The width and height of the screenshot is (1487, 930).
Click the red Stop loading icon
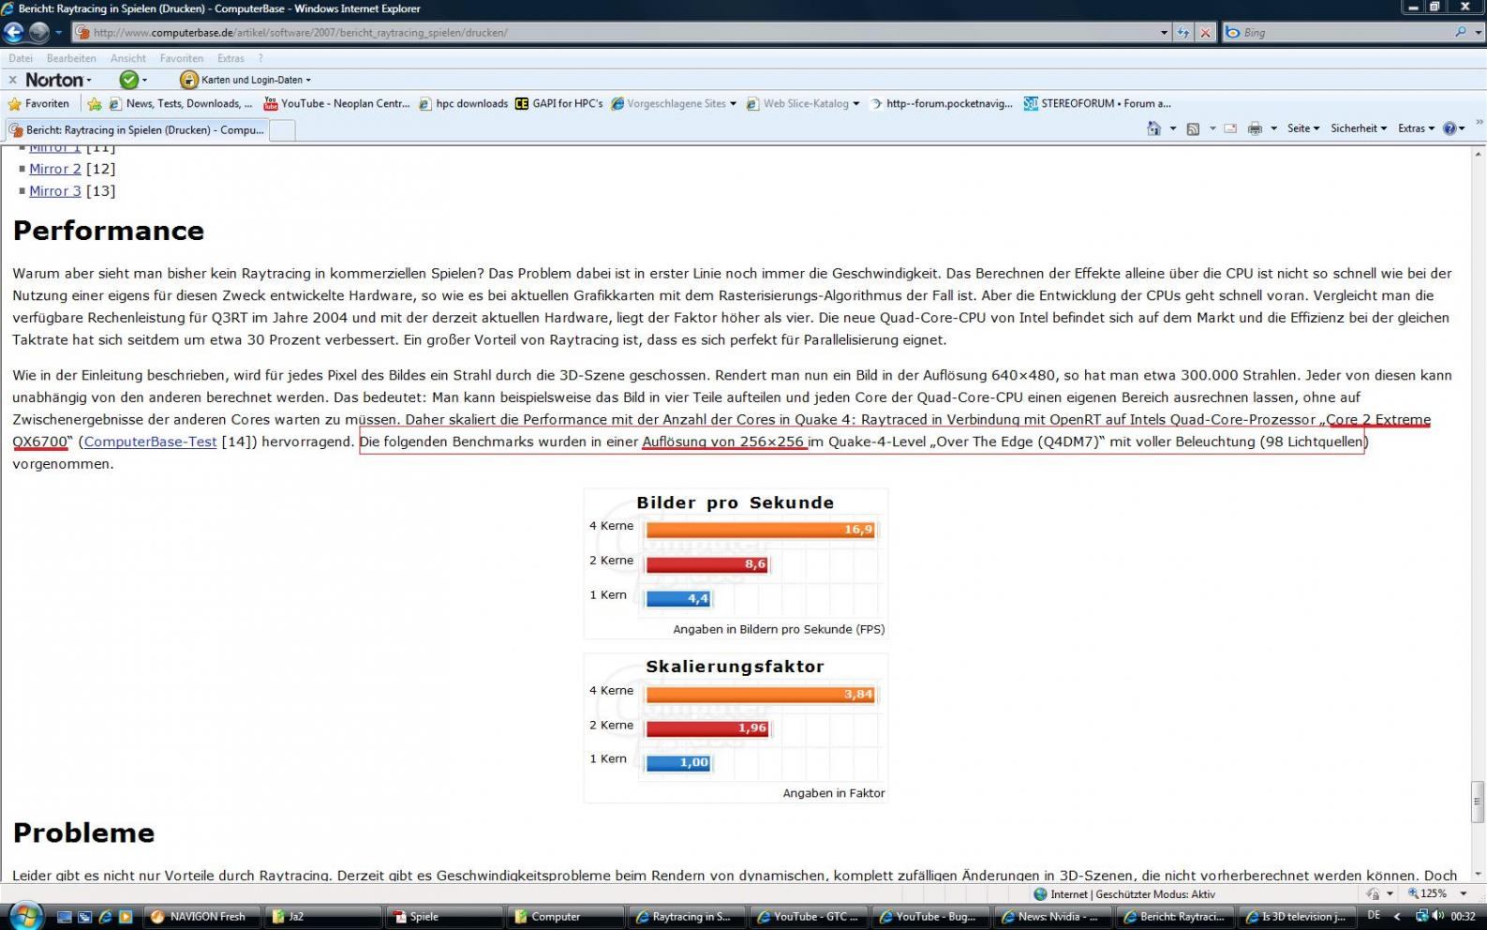click(x=1205, y=33)
